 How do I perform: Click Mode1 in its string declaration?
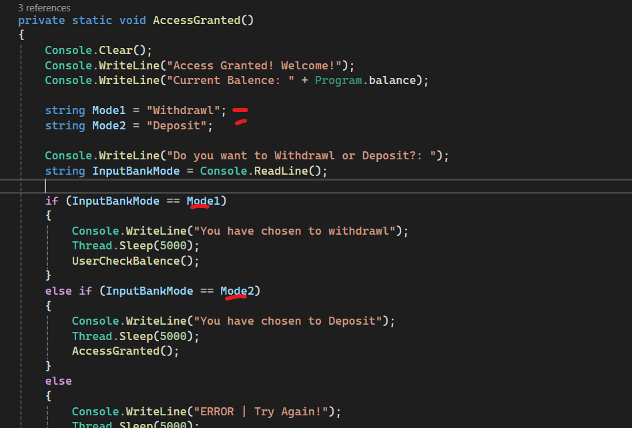tap(109, 110)
